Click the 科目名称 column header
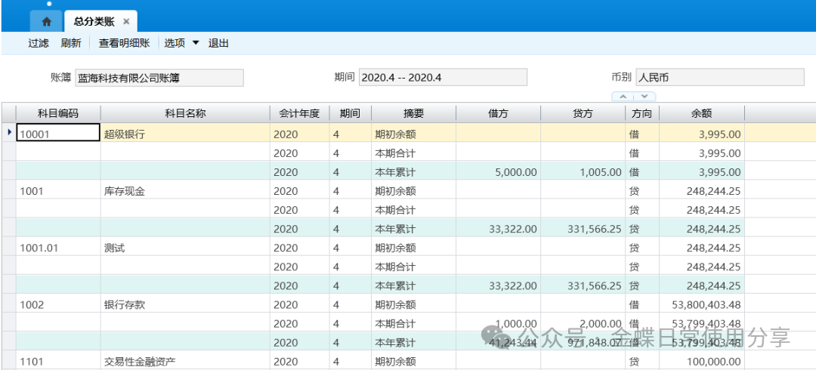This screenshot has height=370, width=816. point(185,113)
